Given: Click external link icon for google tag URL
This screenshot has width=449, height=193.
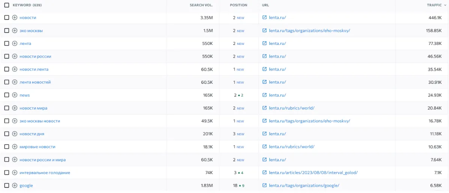Looking at the screenshot, I should coord(265,186).
